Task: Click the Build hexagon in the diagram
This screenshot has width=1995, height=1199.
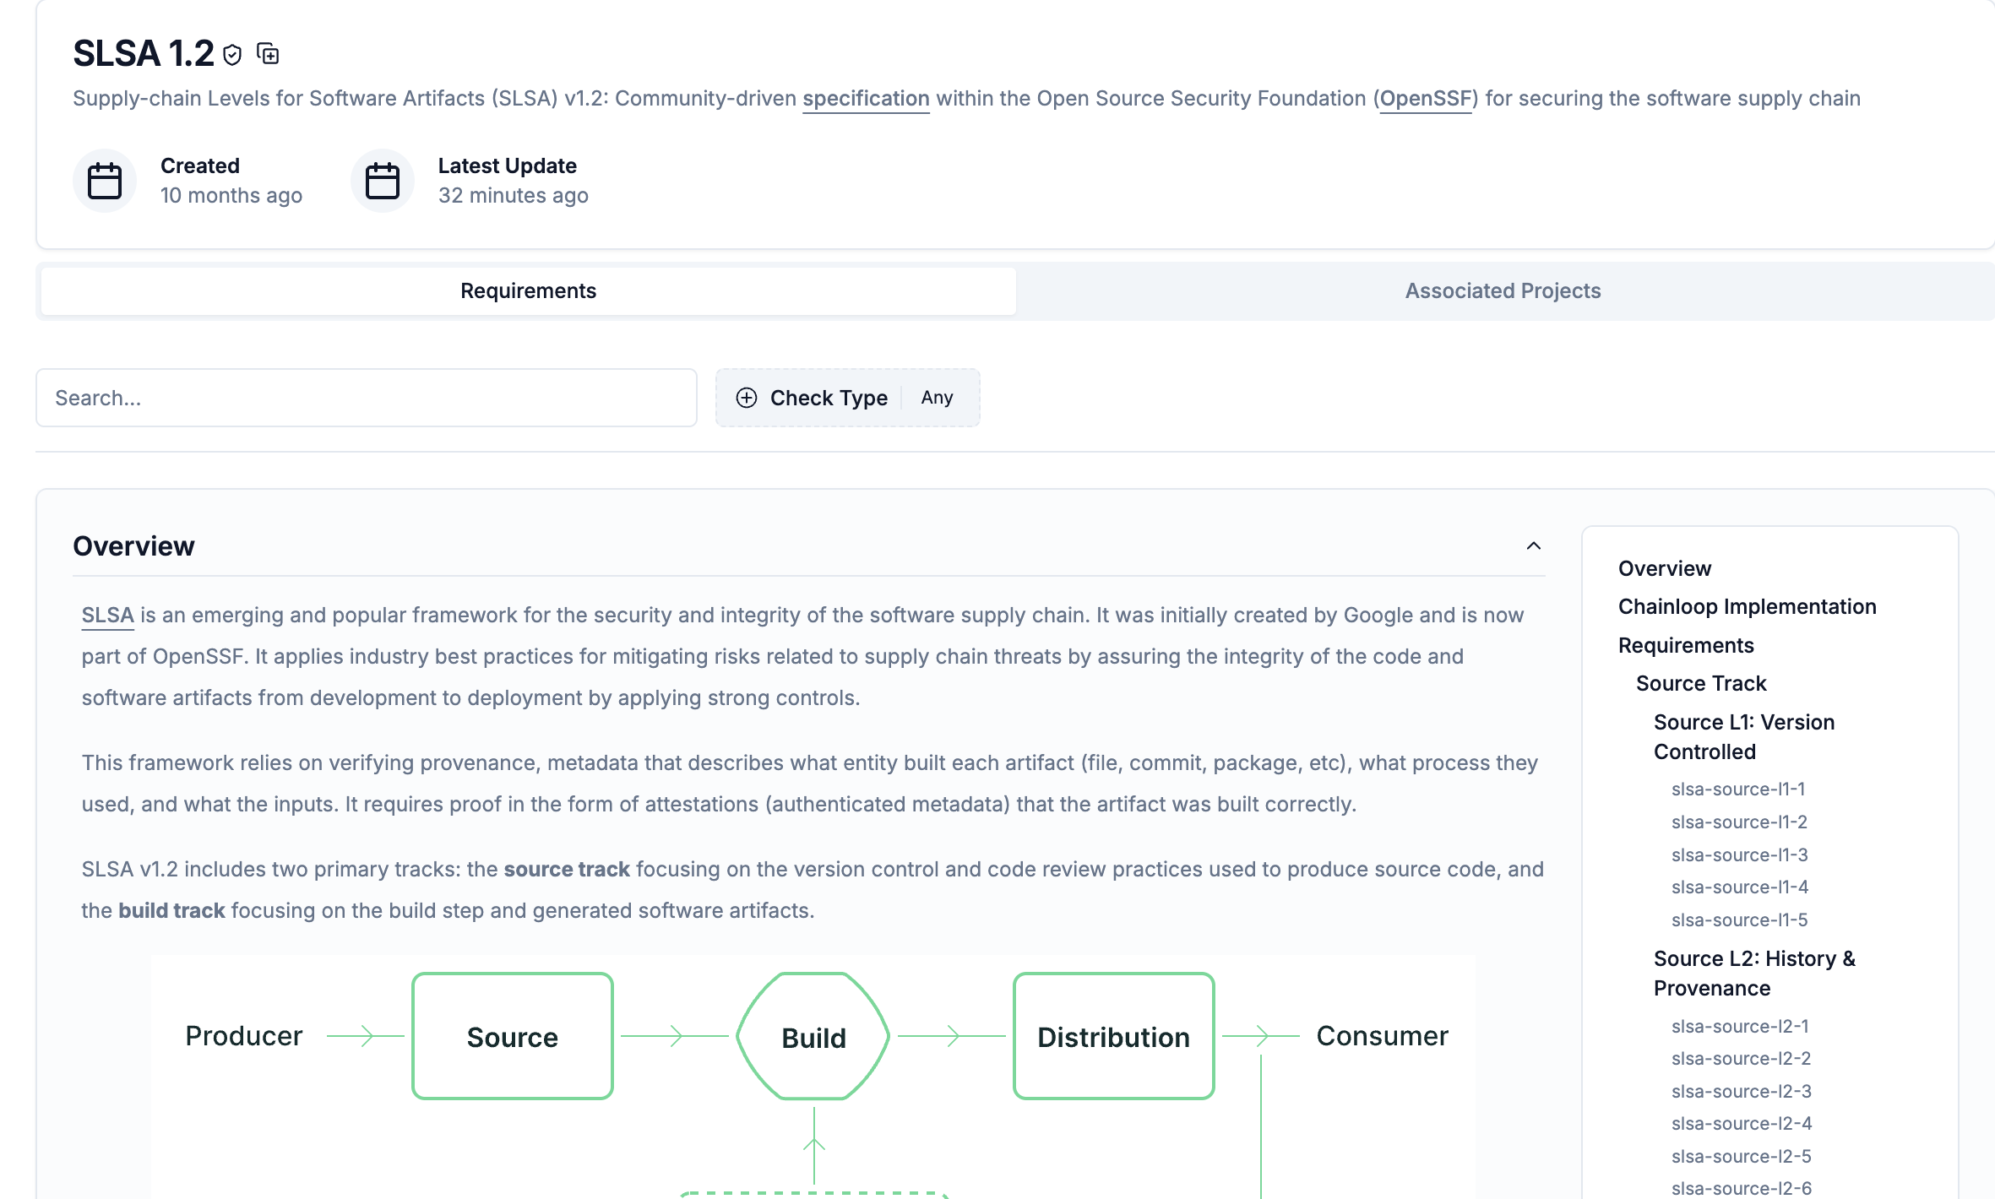Action: click(x=813, y=1037)
